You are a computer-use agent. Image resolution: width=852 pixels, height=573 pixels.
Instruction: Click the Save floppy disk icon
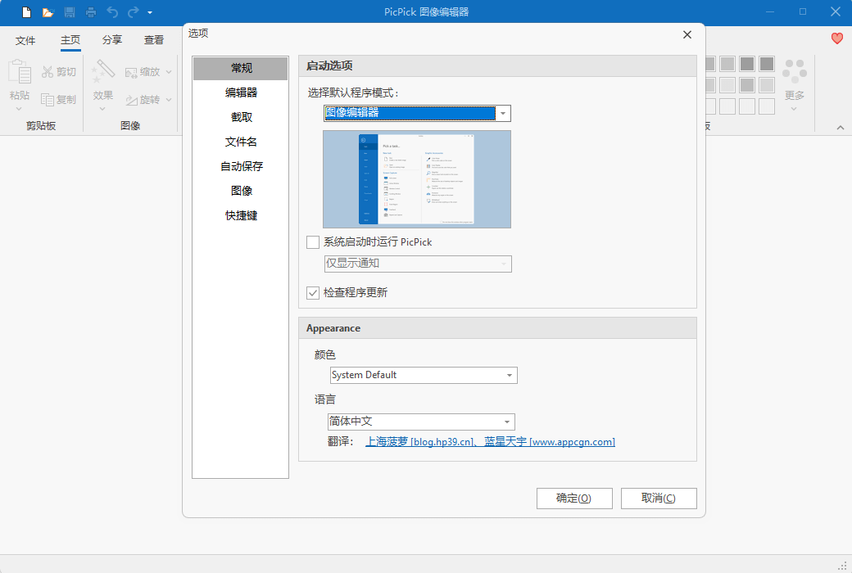tap(70, 12)
